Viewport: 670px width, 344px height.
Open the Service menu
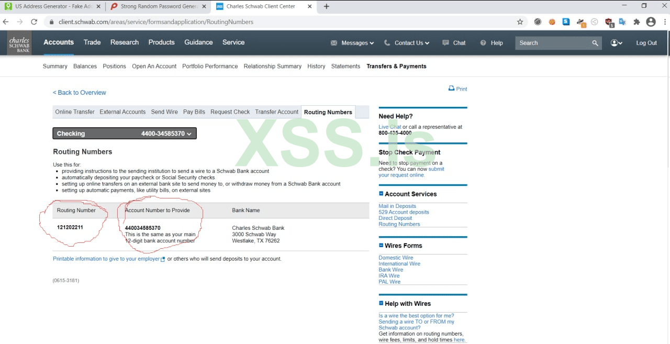point(233,42)
